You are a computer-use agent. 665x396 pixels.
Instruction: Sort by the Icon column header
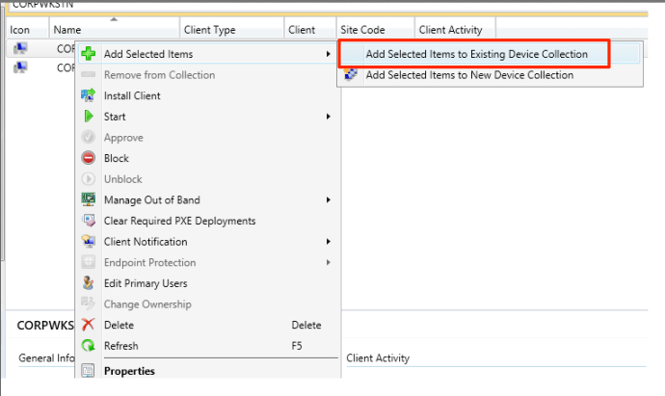28,30
